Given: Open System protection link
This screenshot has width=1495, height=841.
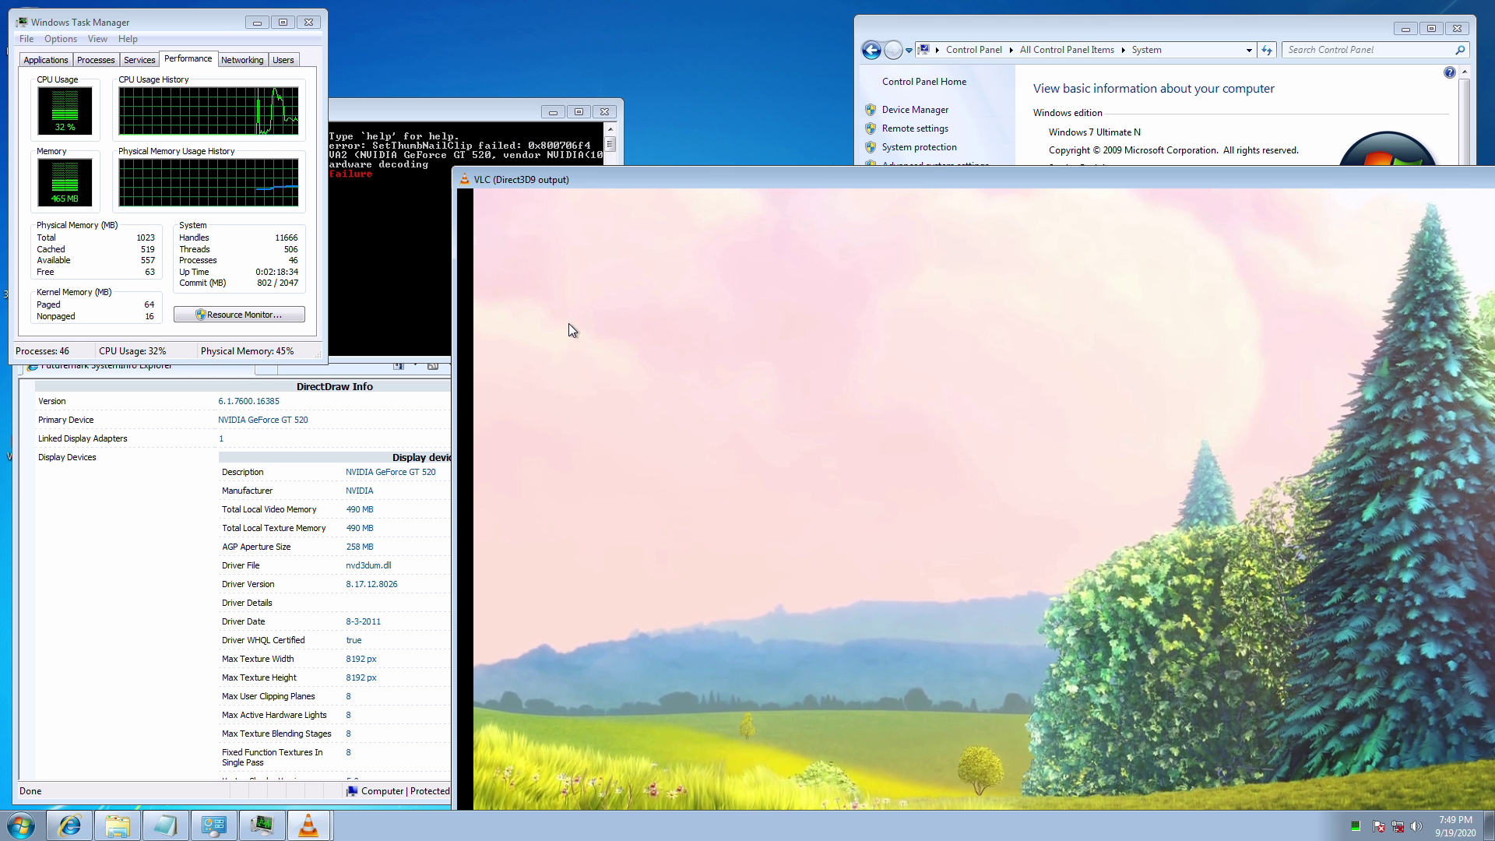Looking at the screenshot, I should (x=919, y=147).
